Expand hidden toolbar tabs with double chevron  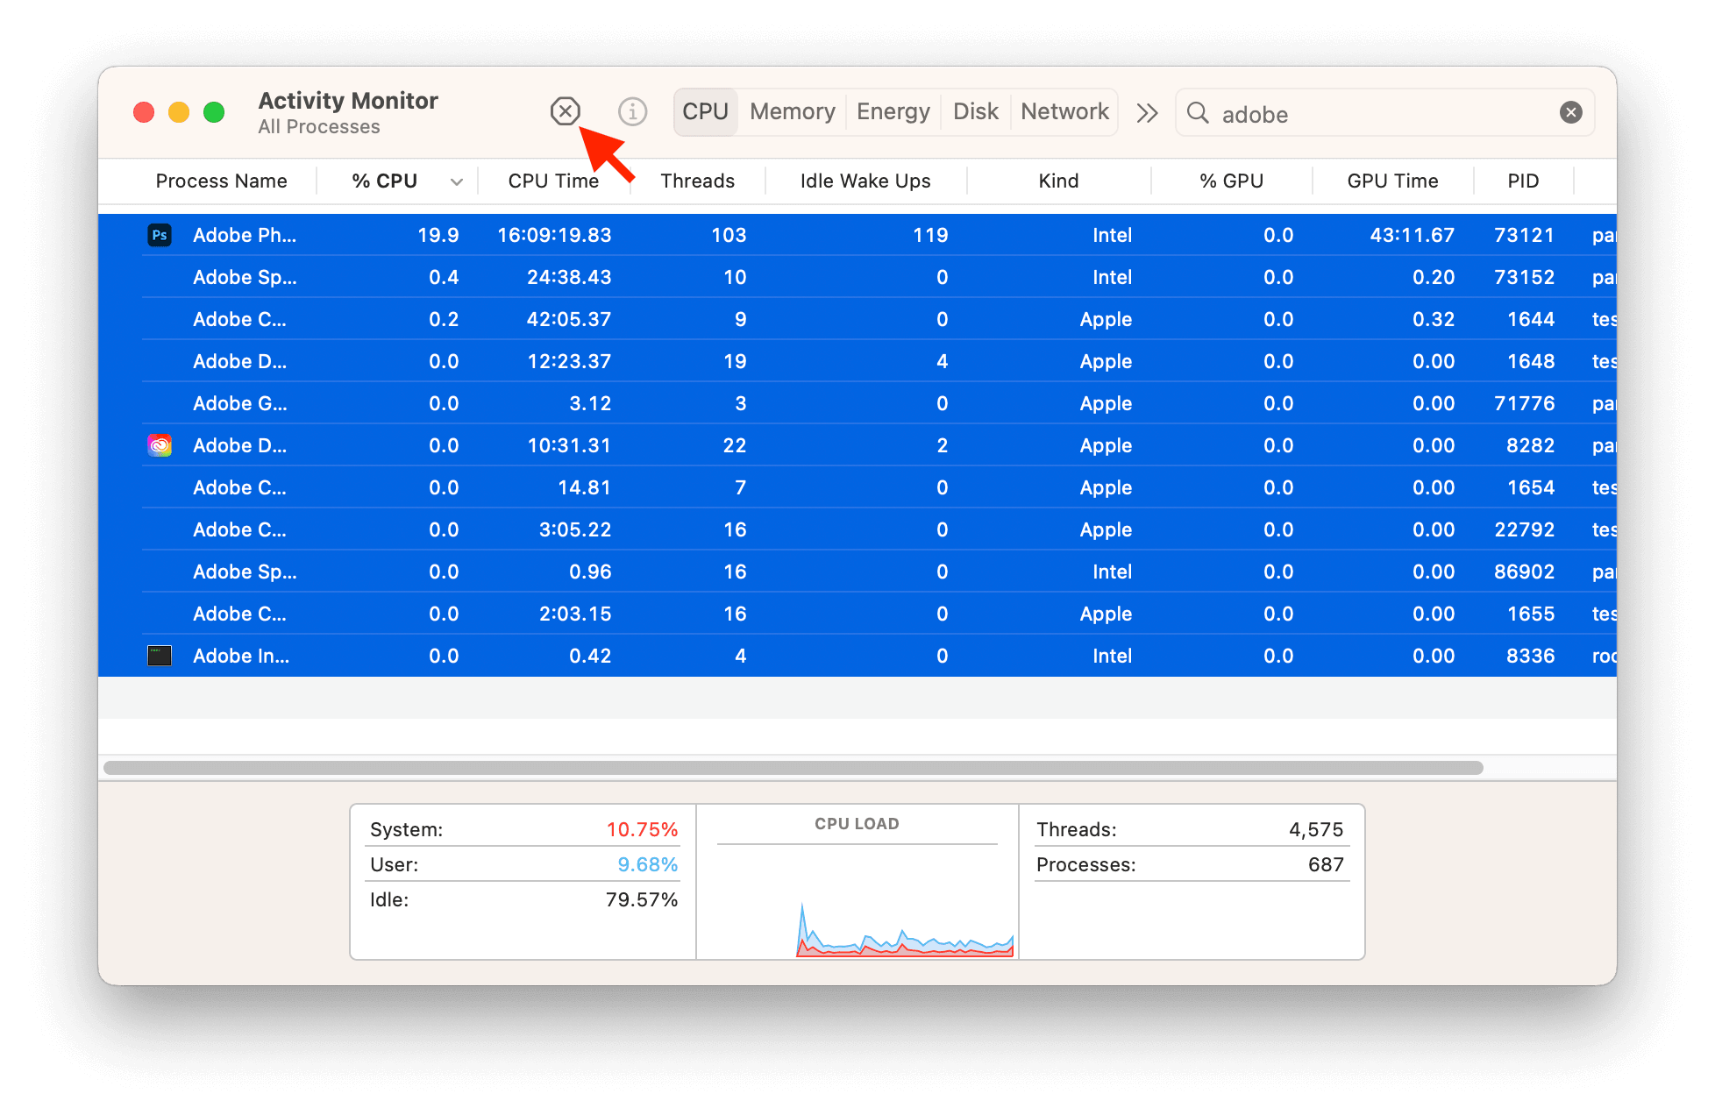(x=1147, y=113)
